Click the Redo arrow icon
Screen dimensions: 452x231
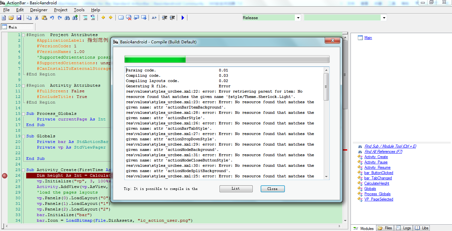[60, 18]
